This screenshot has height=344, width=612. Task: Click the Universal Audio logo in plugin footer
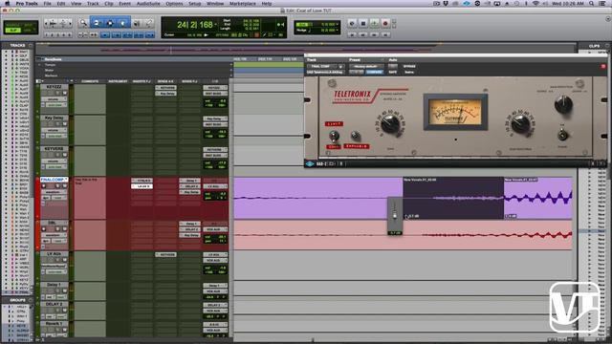tap(310, 163)
